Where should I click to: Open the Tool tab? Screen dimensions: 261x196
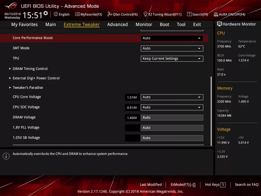coord(181,24)
